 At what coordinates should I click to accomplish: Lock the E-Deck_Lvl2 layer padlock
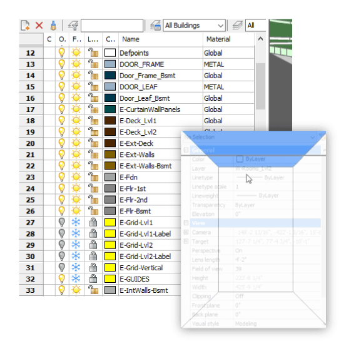pos(93,132)
